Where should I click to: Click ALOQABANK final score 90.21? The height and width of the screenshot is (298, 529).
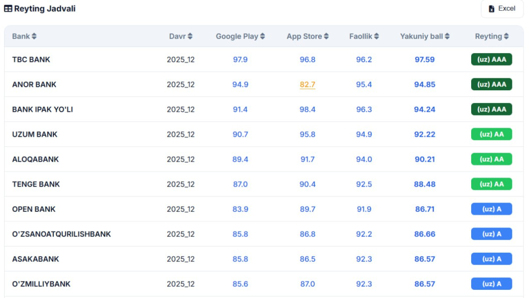(425, 159)
